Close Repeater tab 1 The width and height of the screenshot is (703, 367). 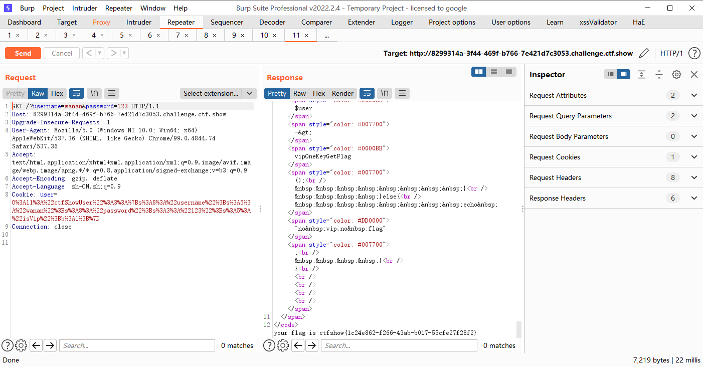(x=18, y=36)
